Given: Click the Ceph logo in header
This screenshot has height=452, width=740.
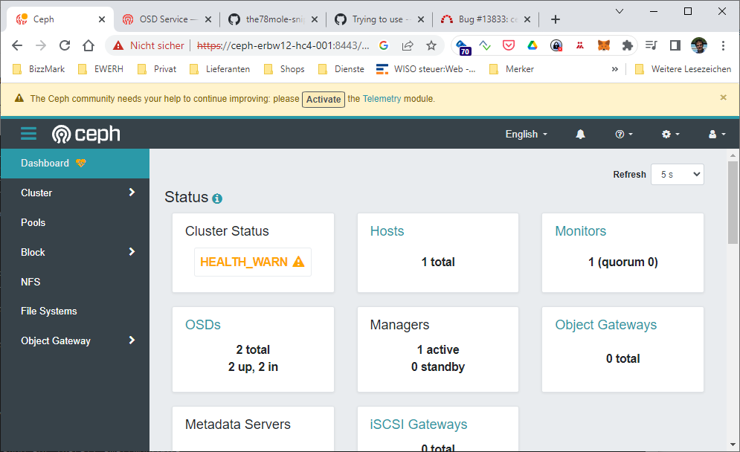Looking at the screenshot, I should (86, 134).
